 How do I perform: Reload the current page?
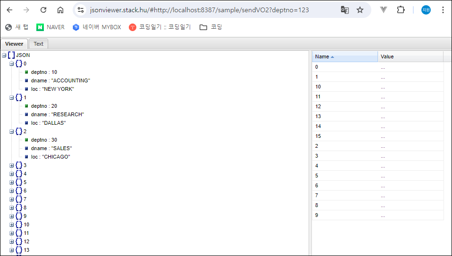pos(43,10)
